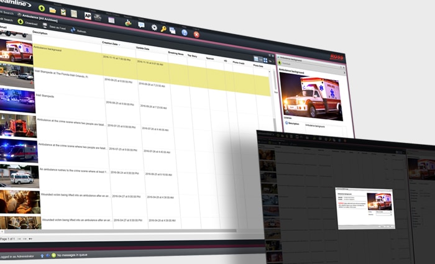
Task: Select the Ambulance background thumbnail in the list
Action: 16,51
